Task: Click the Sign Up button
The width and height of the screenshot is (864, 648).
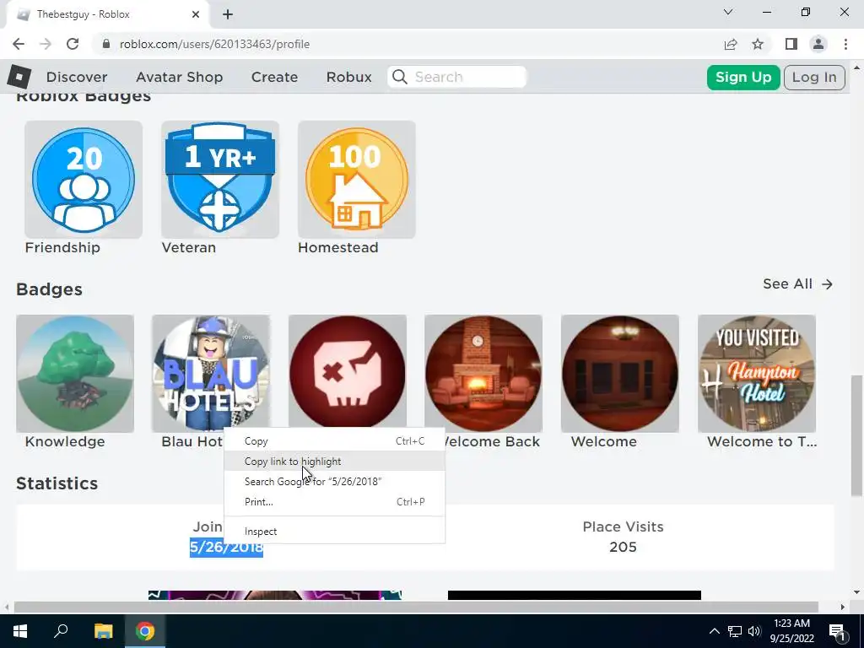Action: [743, 77]
